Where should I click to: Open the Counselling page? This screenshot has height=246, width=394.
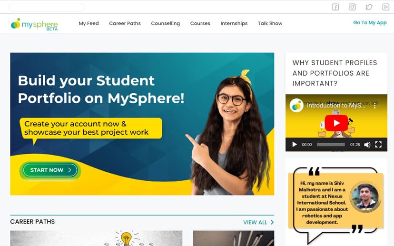(x=165, y=23)
